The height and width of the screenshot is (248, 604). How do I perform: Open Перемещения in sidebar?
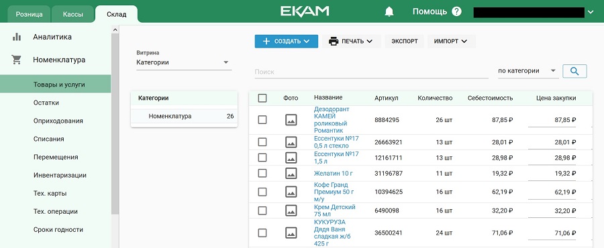pyautogui.click(x=56, y=157)
